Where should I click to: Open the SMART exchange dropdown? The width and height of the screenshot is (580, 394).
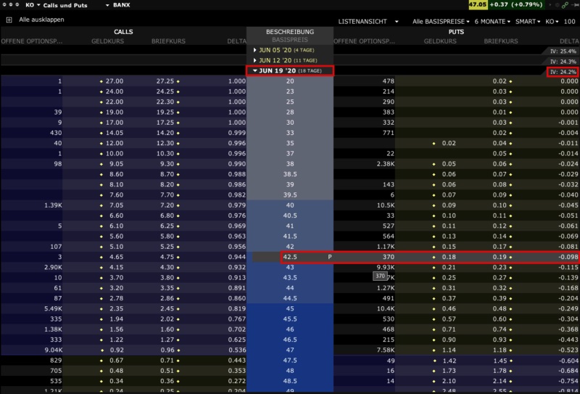pos(528,21)
